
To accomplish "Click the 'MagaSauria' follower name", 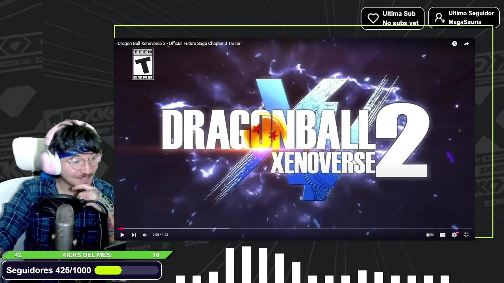I will [465, 22].
